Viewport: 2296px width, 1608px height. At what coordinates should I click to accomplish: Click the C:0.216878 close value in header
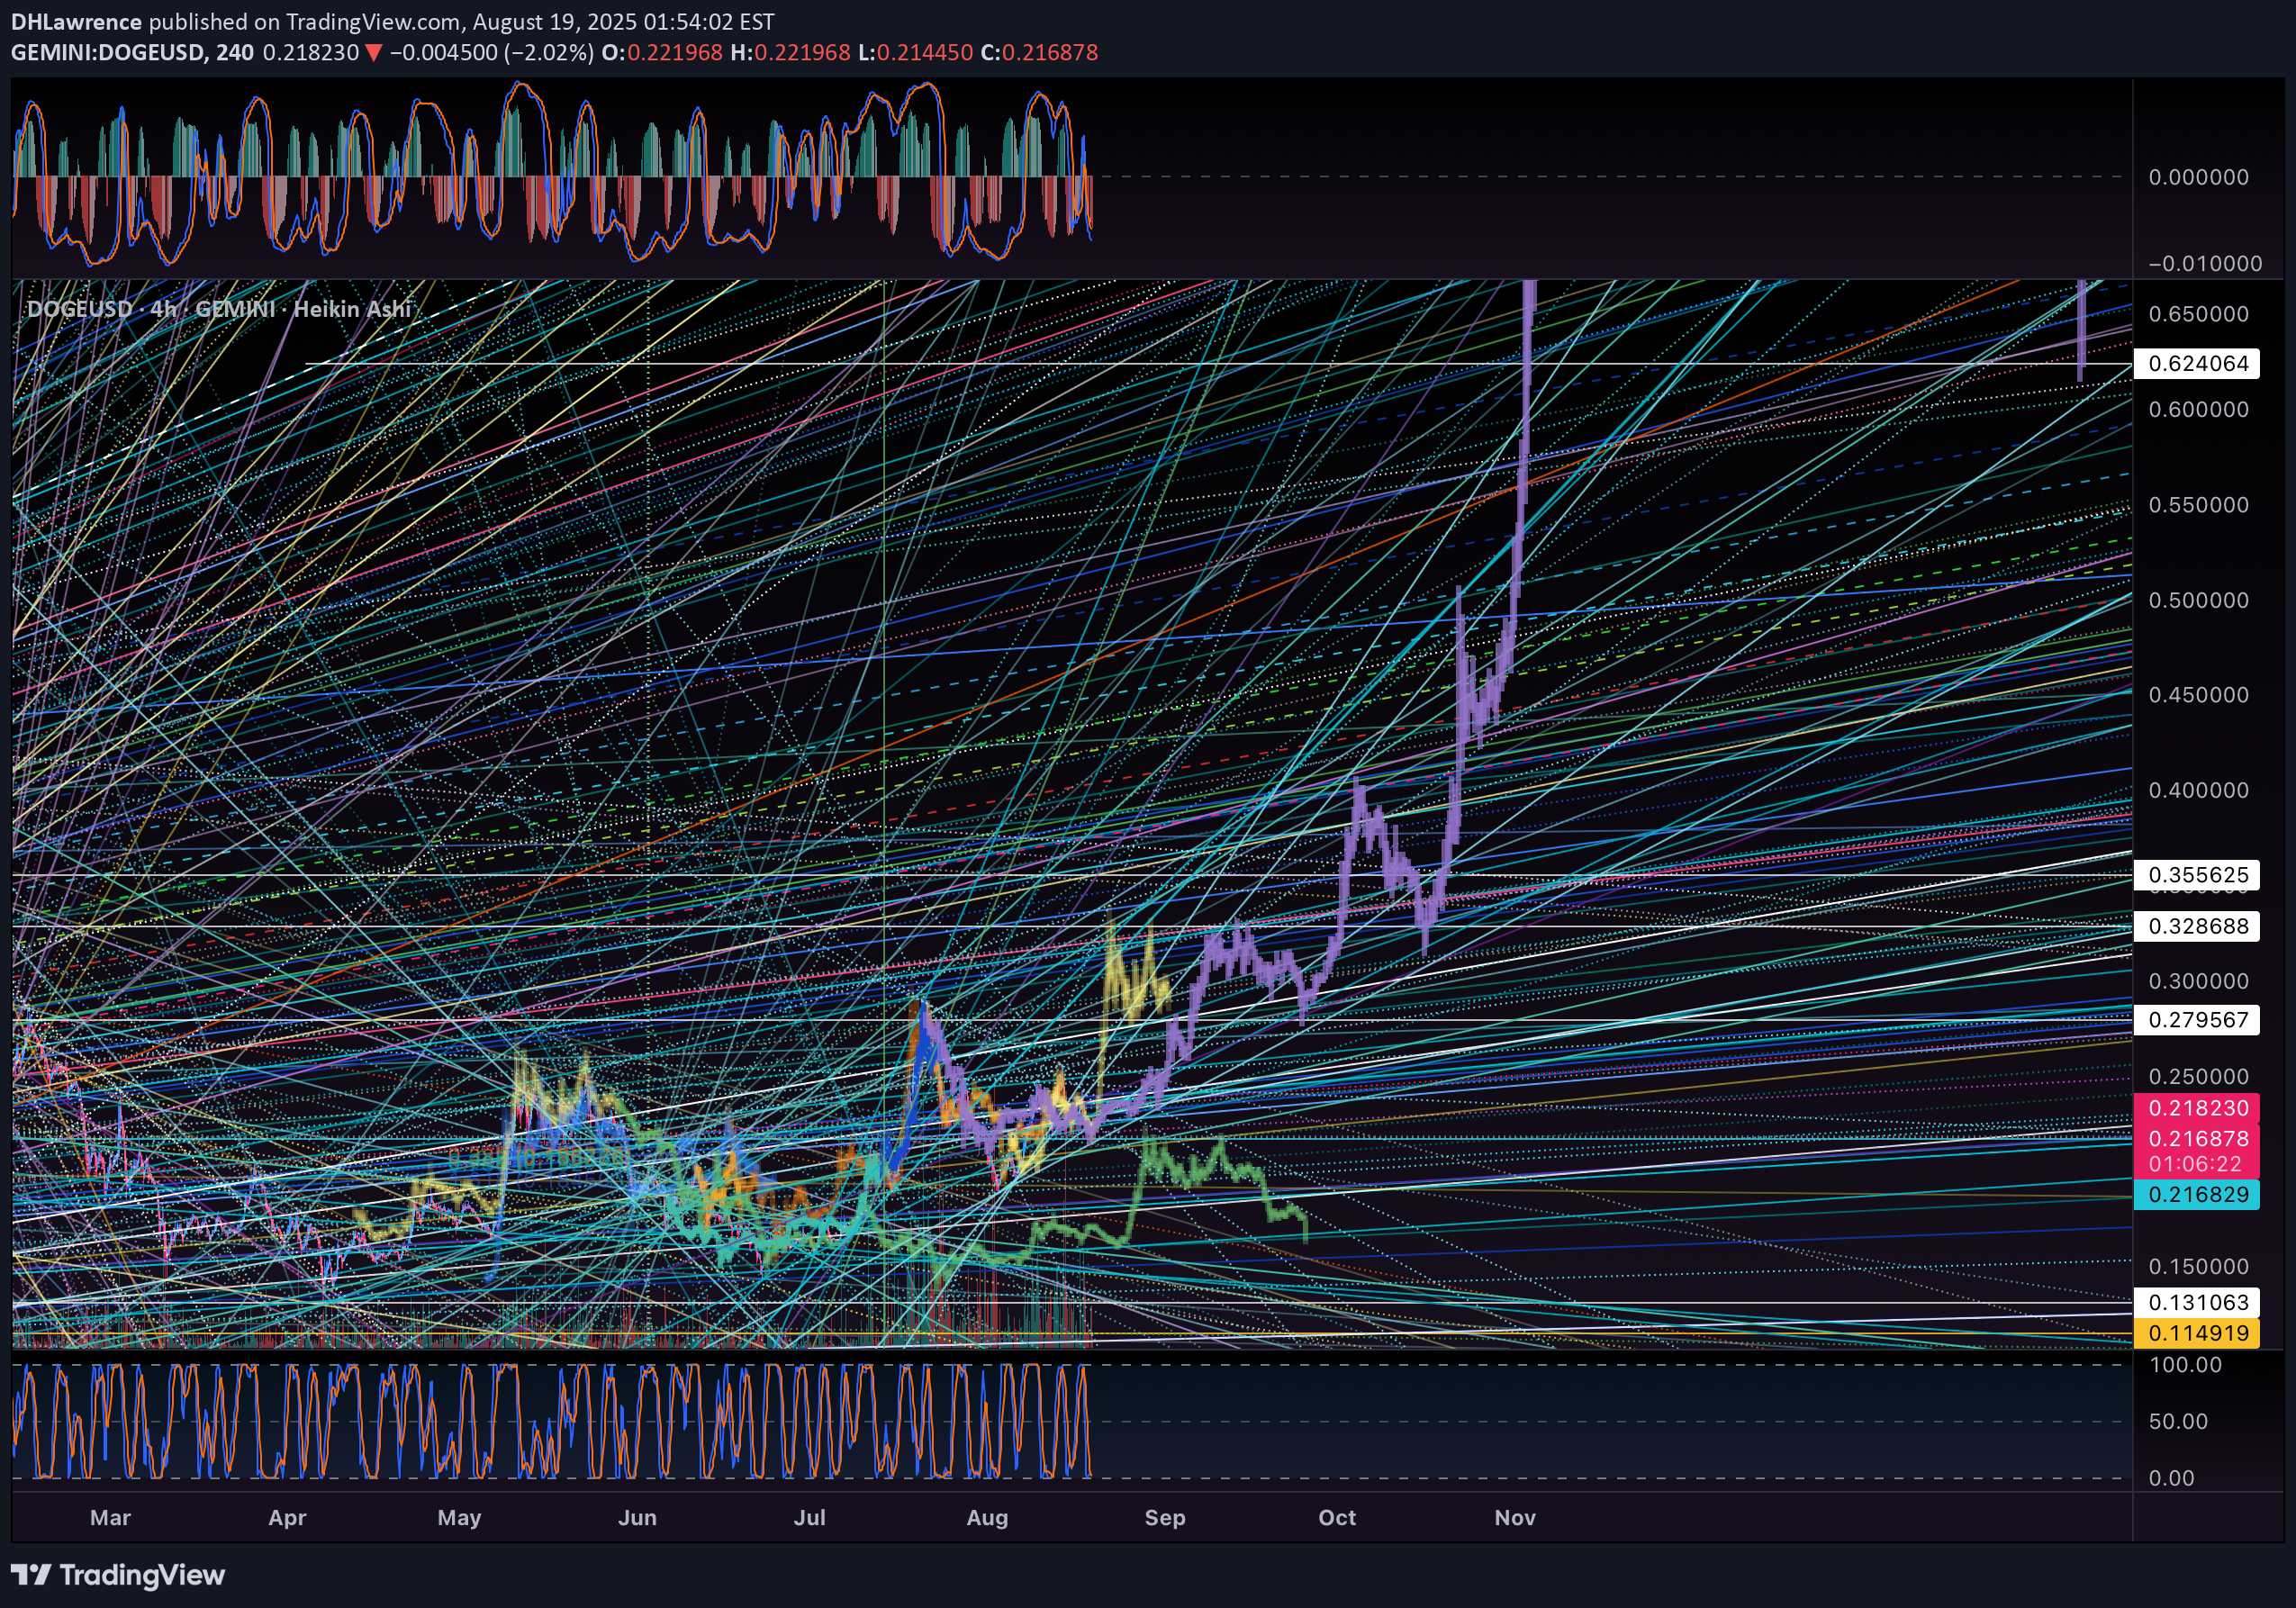tap(1039, 52)
